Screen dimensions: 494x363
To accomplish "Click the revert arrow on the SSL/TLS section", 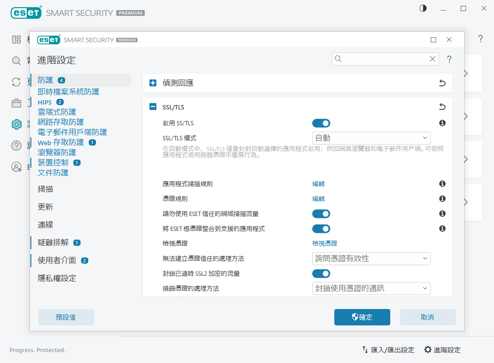I will [442, 107].
